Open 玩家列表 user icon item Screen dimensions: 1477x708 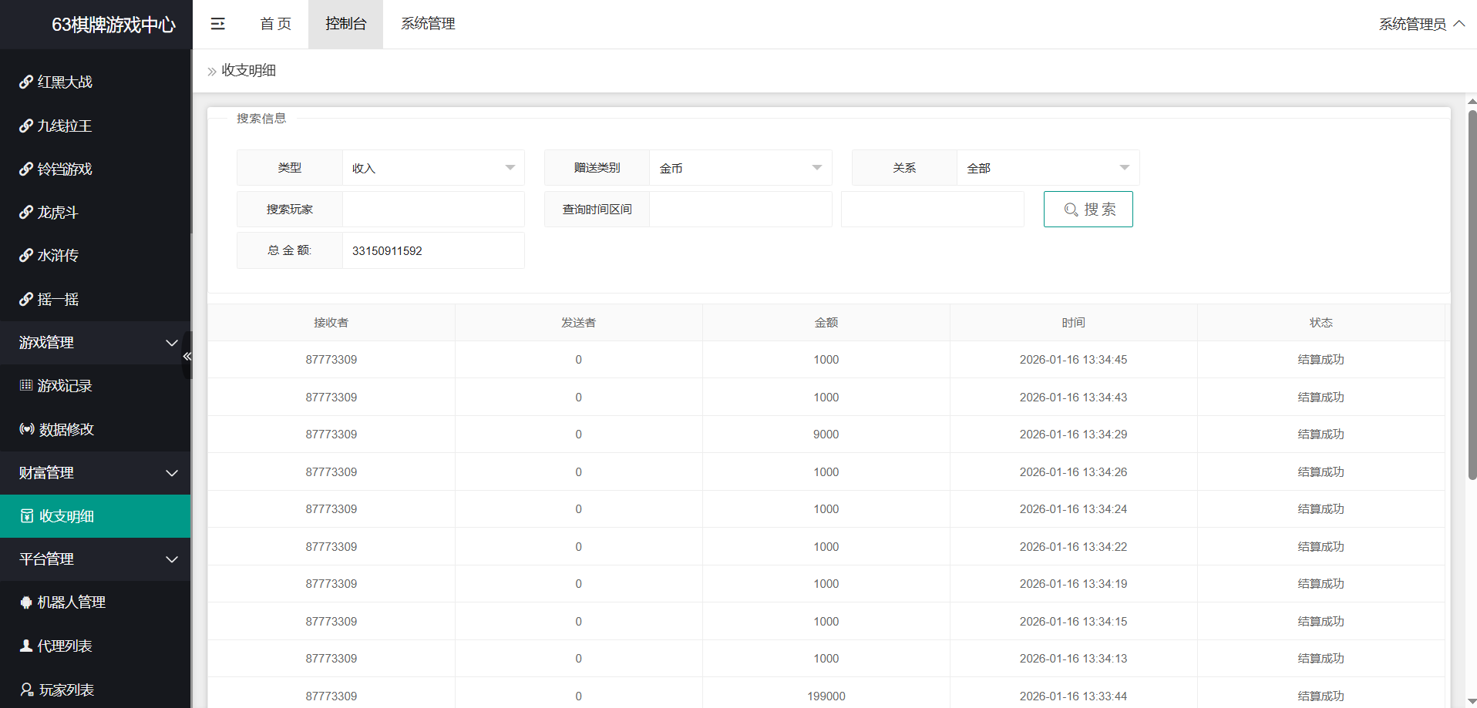27,690
